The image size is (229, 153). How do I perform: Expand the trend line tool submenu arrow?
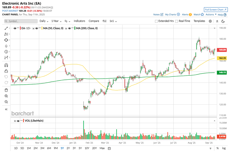(x=9, y=28)
